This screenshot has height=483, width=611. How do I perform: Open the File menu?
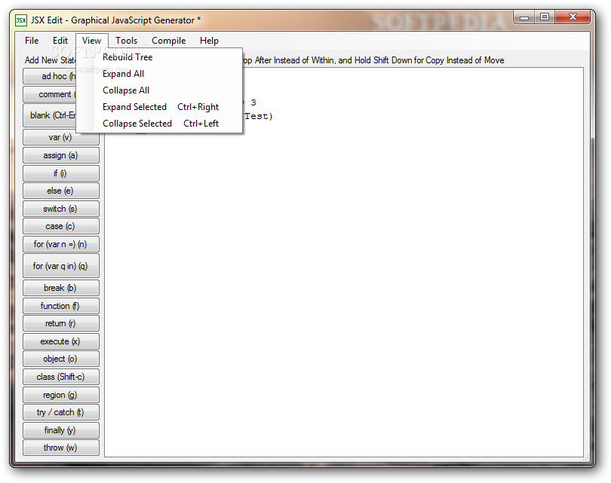click(32, 41)
